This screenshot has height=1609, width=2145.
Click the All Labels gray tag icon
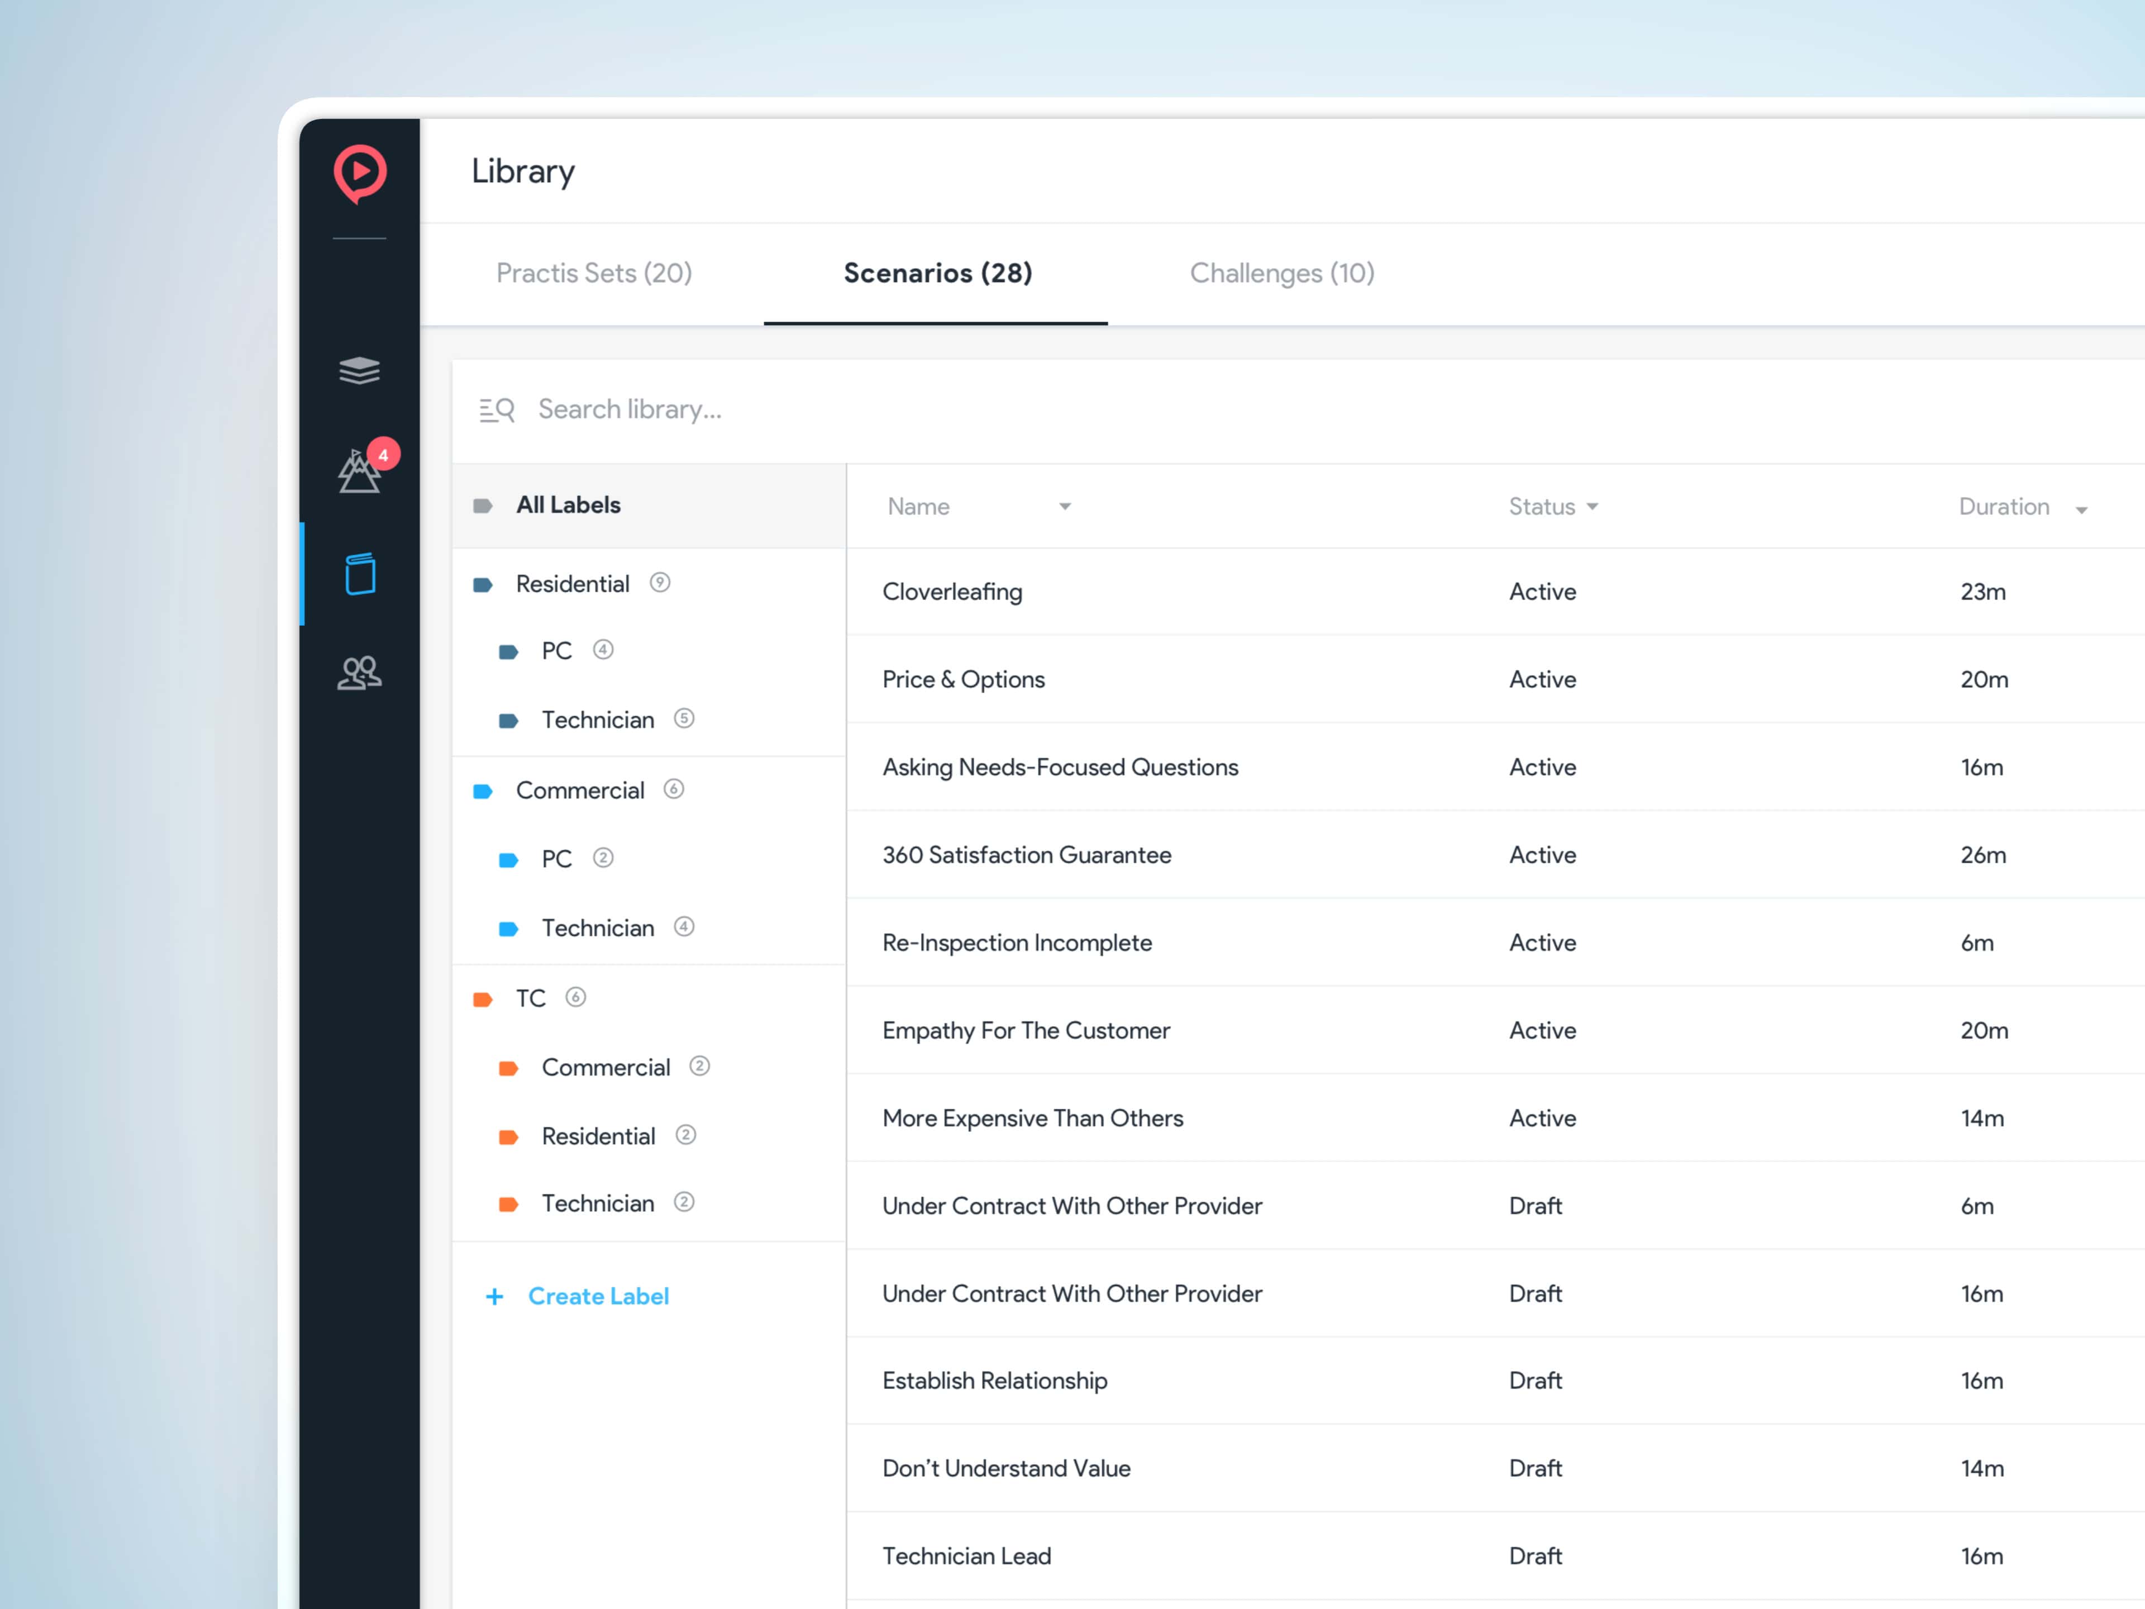click(x=483, y=505)
